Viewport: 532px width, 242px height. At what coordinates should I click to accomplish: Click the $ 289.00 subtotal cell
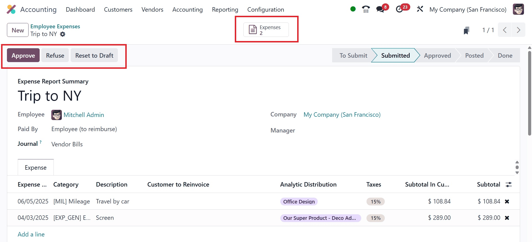click(489, 218)
